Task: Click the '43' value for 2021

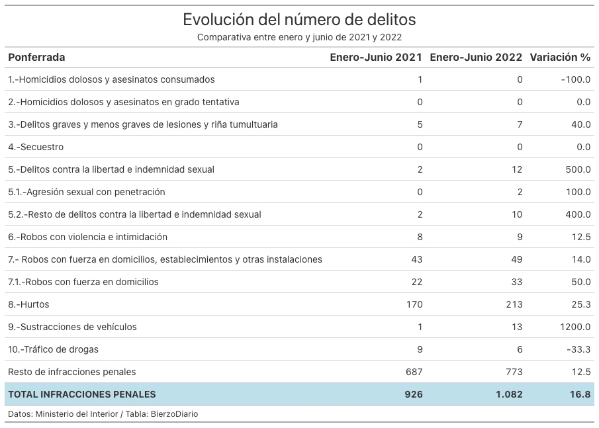Action: click(x=417, y=259)
